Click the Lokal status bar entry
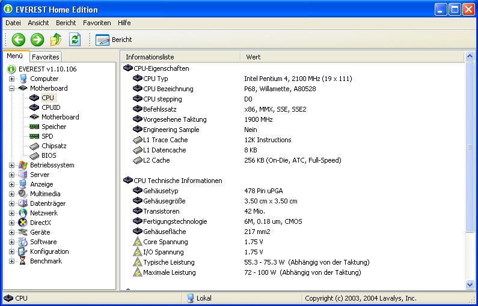Viewport: 478px width, 306px height. click(199, 298)
